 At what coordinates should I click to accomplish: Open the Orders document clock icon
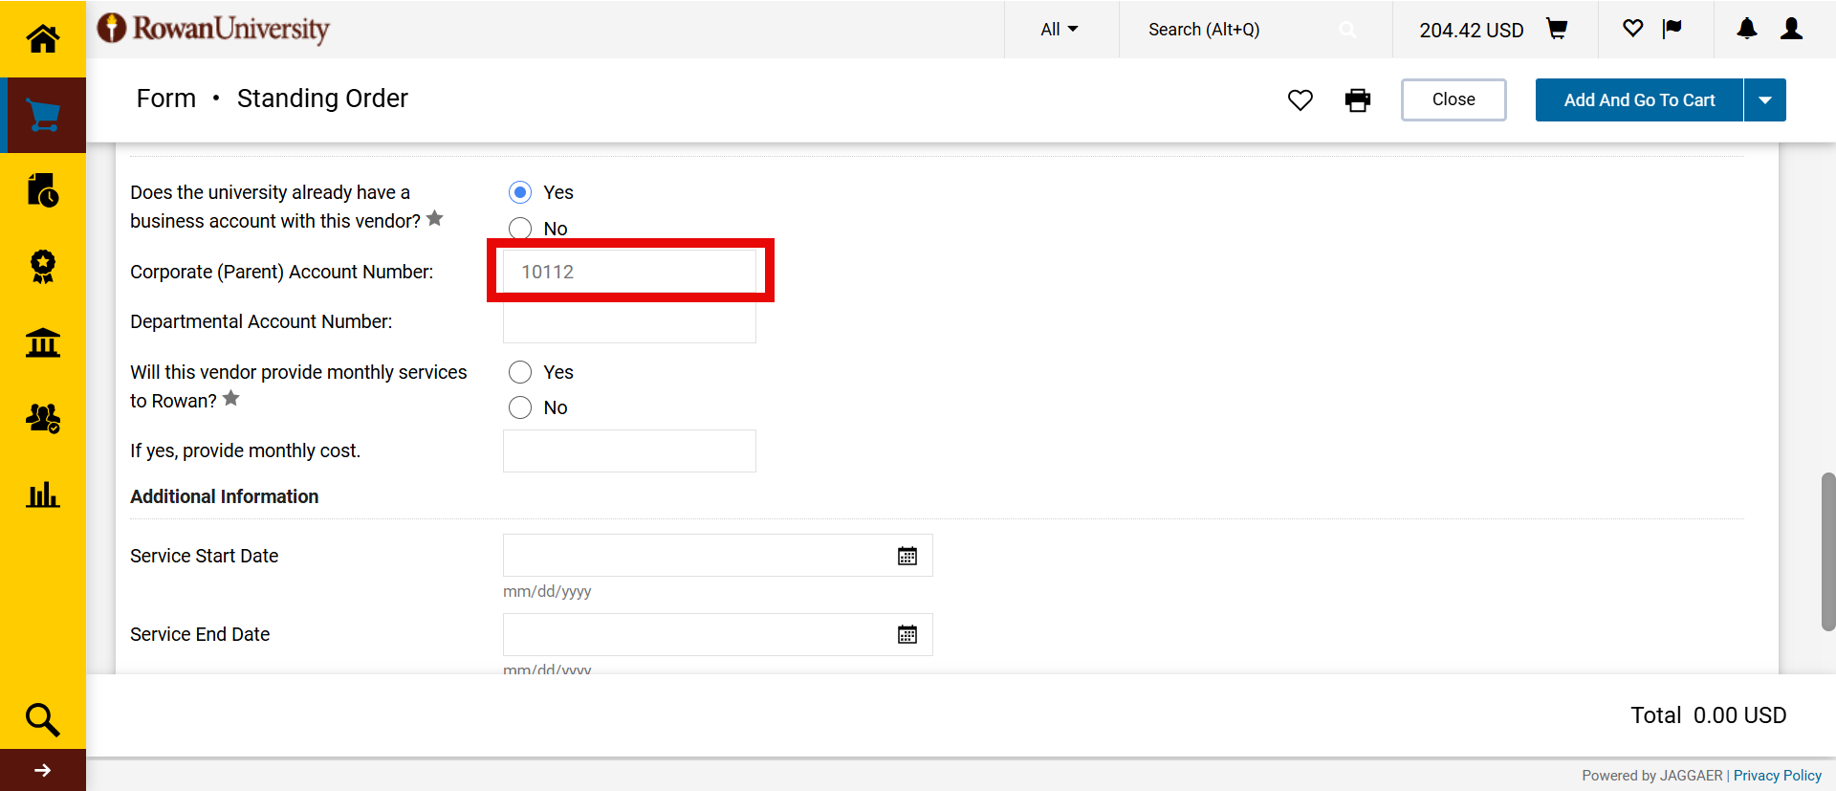(43, 190)
